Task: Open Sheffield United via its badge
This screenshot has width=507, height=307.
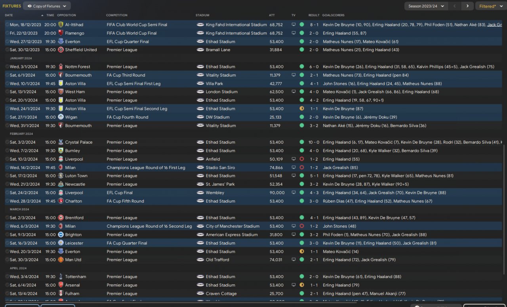Action: click(61, 50)
